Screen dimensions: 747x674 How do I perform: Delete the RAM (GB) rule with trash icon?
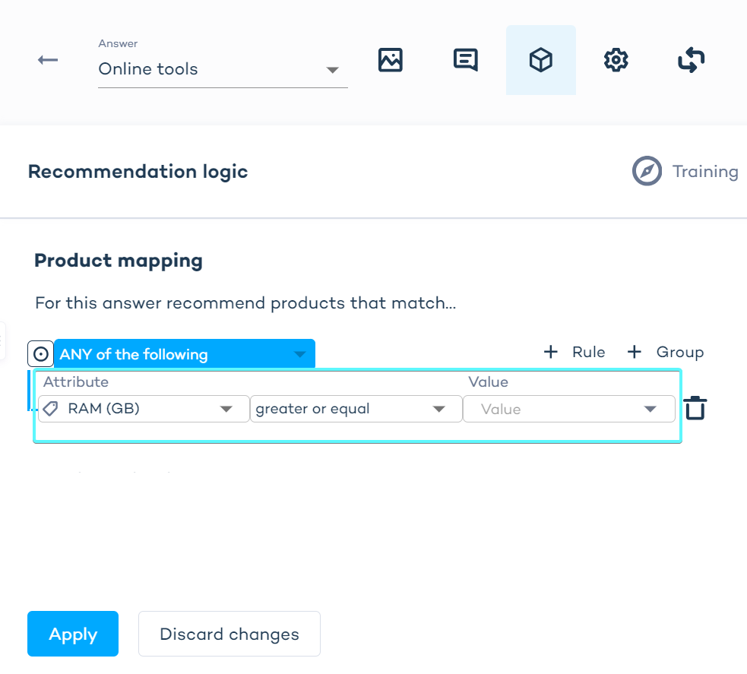pos(695,409)
